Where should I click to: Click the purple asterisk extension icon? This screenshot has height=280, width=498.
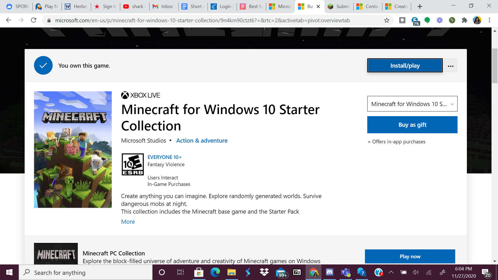(439, 20)
